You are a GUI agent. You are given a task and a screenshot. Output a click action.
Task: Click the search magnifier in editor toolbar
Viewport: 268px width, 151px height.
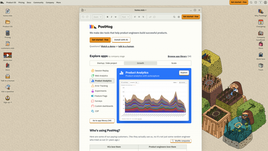[174, 17]
